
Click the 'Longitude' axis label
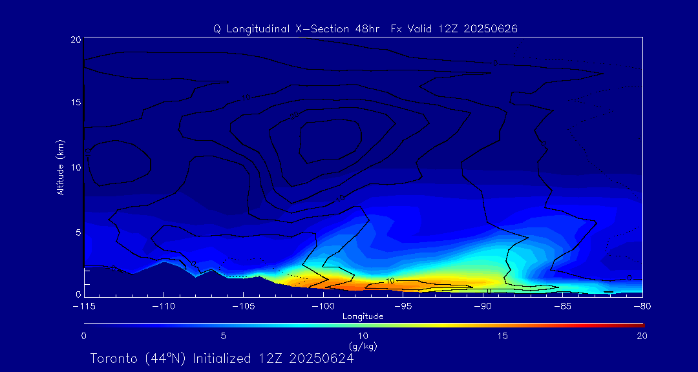363,317
